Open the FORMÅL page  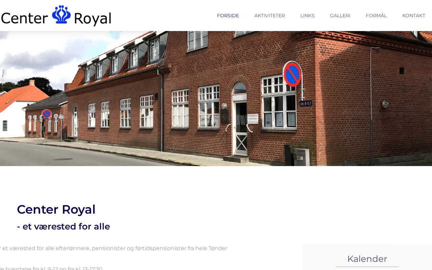(x=376, y=16)
